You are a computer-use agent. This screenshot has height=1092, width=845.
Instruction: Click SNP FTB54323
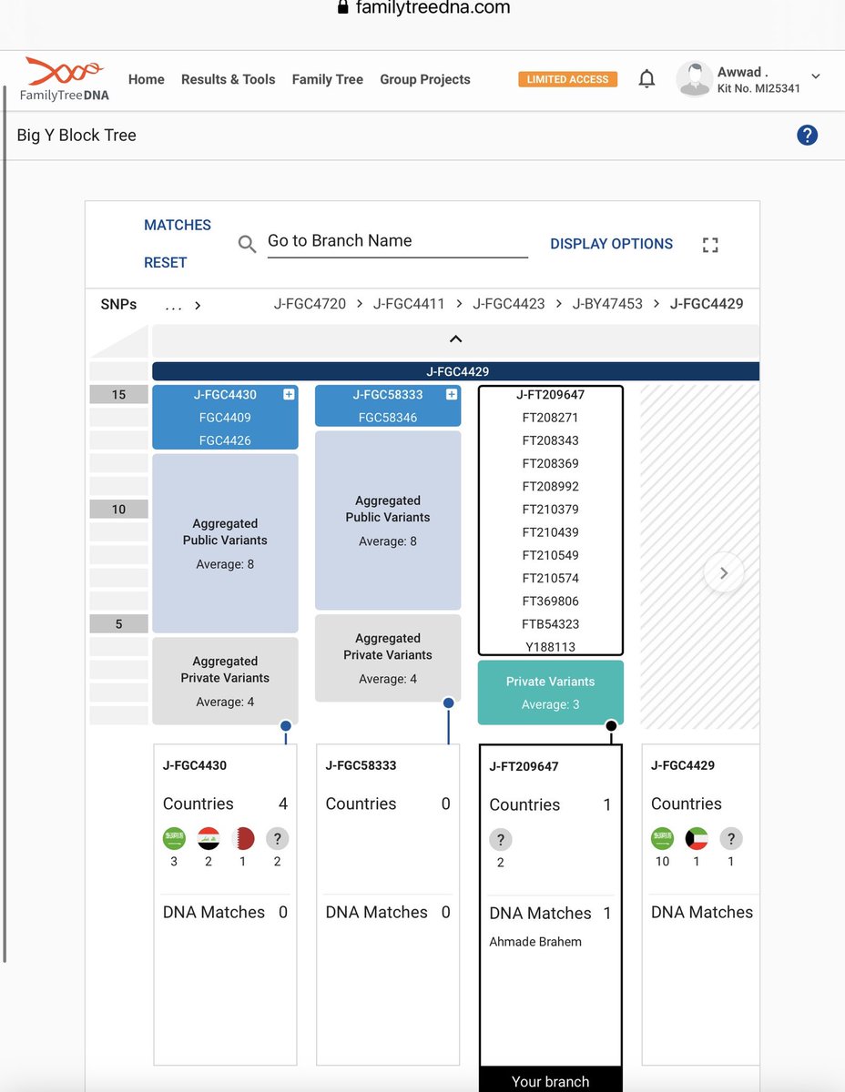click(x=551, y=624)
